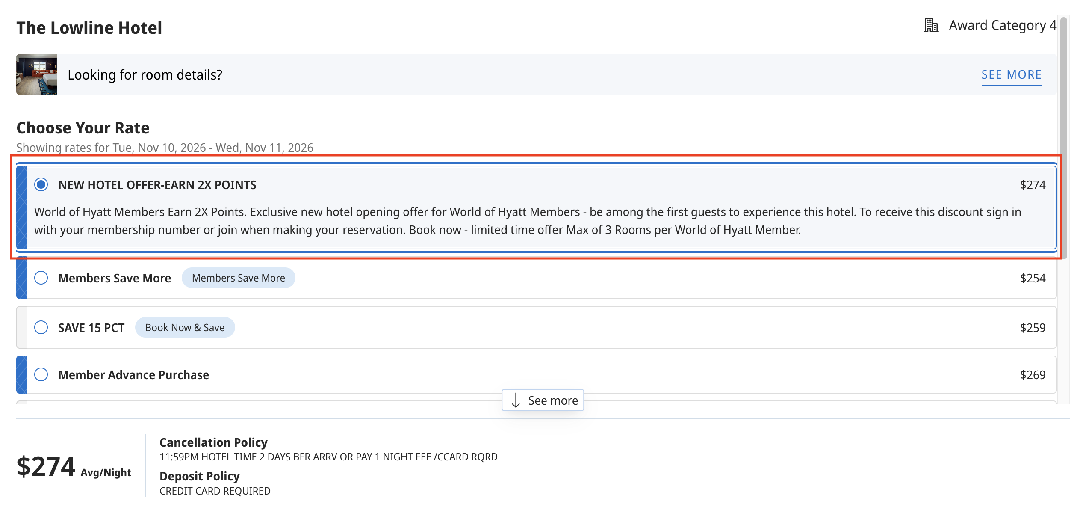The height and width of the screenshot is (507, 1077).
Task: Click the Deposit Policy heading
Action: click(x=199, y=476)
